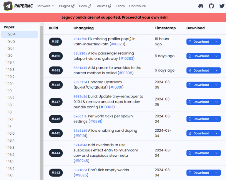226x180 pixels.
Task: Open pull request #10320 link
Action: click(x=117, y=44)
